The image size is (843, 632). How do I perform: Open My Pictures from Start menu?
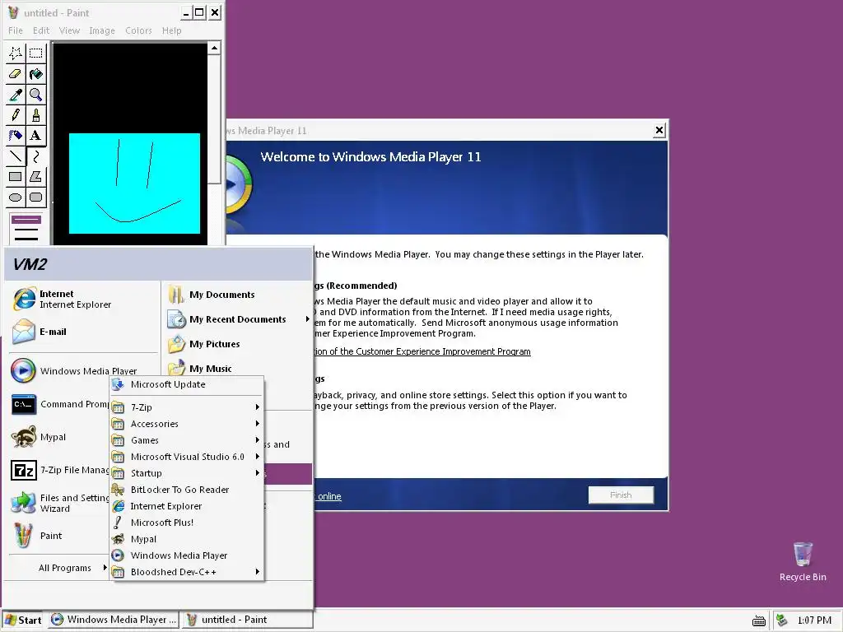238,344
